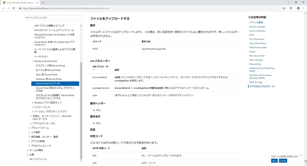Image resolution: width=307 pixels, height=166 pixels.
Task: Open HoloLens 用 Device Portal
Action: pos(49,79)
